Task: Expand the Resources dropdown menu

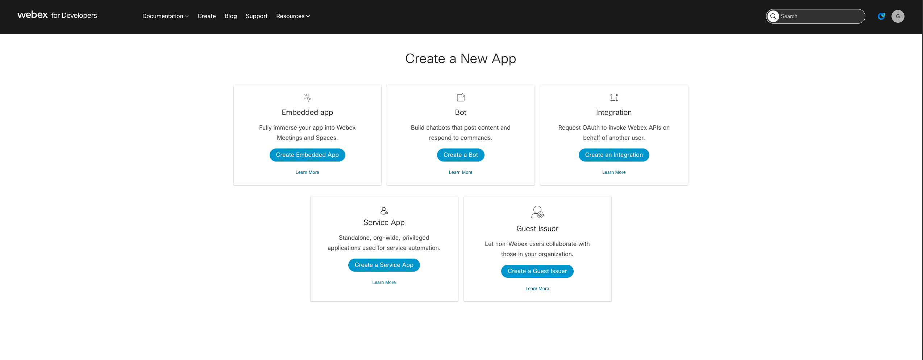Action: tap(293, 16)
